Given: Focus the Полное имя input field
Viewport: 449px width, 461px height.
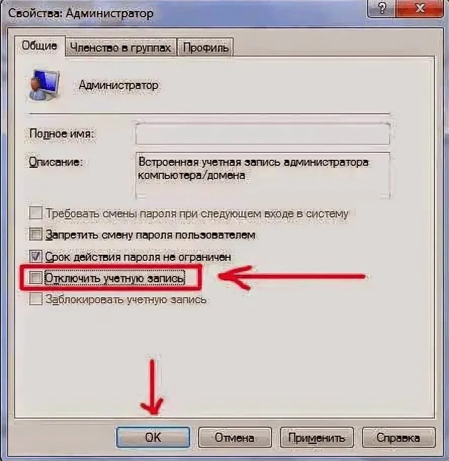Looking at the screenshot, I should (x=262, y=134).
